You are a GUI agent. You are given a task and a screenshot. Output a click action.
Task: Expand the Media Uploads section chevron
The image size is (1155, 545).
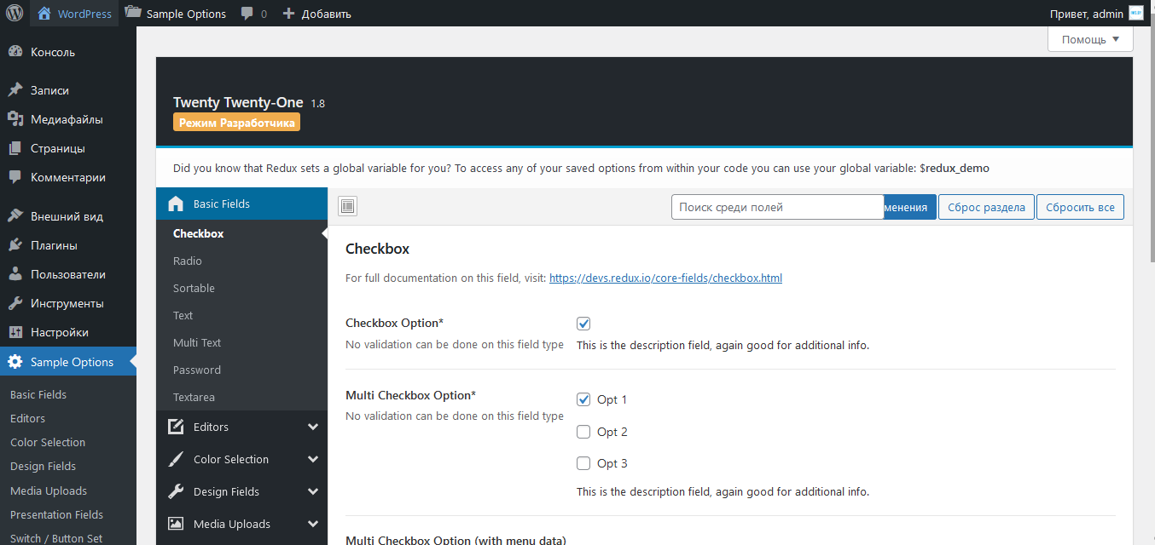coord(313,524)
